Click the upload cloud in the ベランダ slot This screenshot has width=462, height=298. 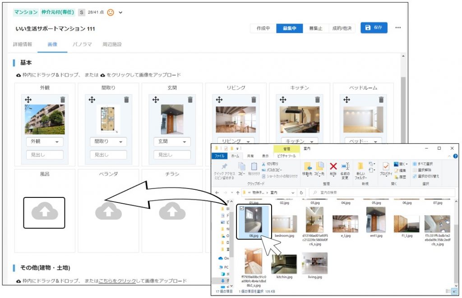[108, 211]
